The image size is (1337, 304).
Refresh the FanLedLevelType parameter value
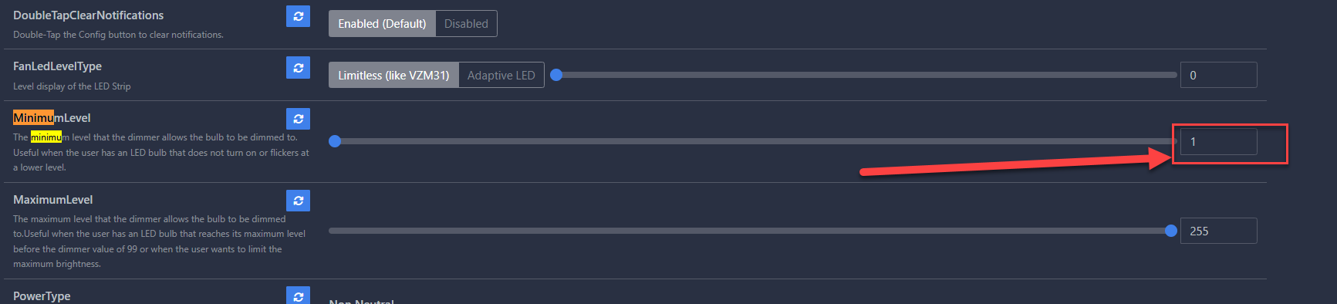click(298, 68)
